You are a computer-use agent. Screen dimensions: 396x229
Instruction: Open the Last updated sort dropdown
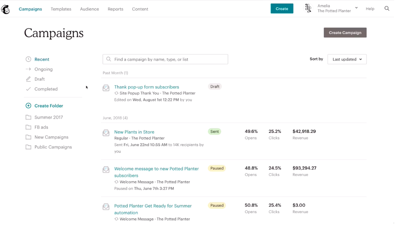click(x=347, y=59)
